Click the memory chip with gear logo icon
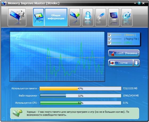This screenshot has width=149, height=122. [x=17, y=17]
